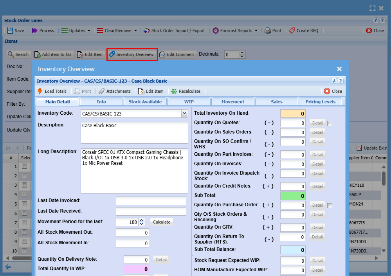The height and width of the screenshot is (276, 391).
Task: Tick the Quantity On Quotes checkbox
Action: pos(330,124)
